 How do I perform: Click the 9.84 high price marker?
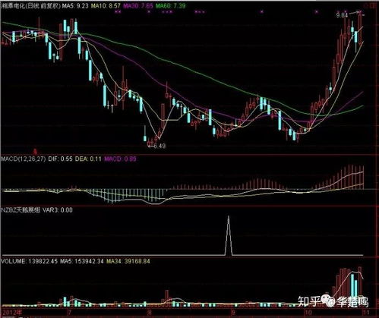pyautogui.click(x=342, y=15)
